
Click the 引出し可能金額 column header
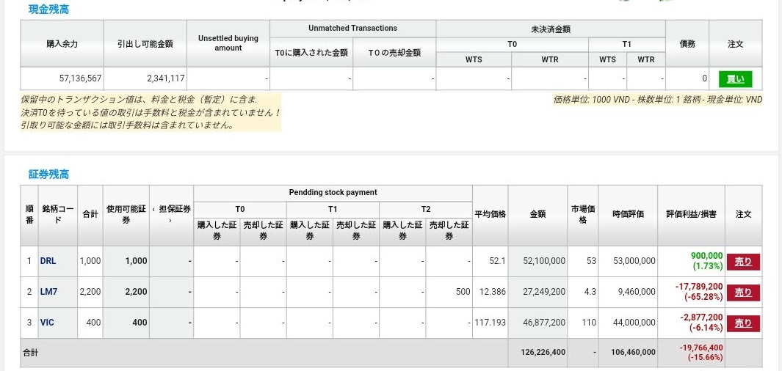[x=145, y=44]
